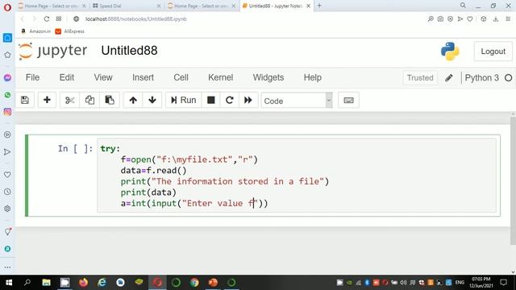The width and height of the screenshot is (516, 290).
Task: Click the Python 3 kernel indicator circle
Action: click(x=509, y=78)
